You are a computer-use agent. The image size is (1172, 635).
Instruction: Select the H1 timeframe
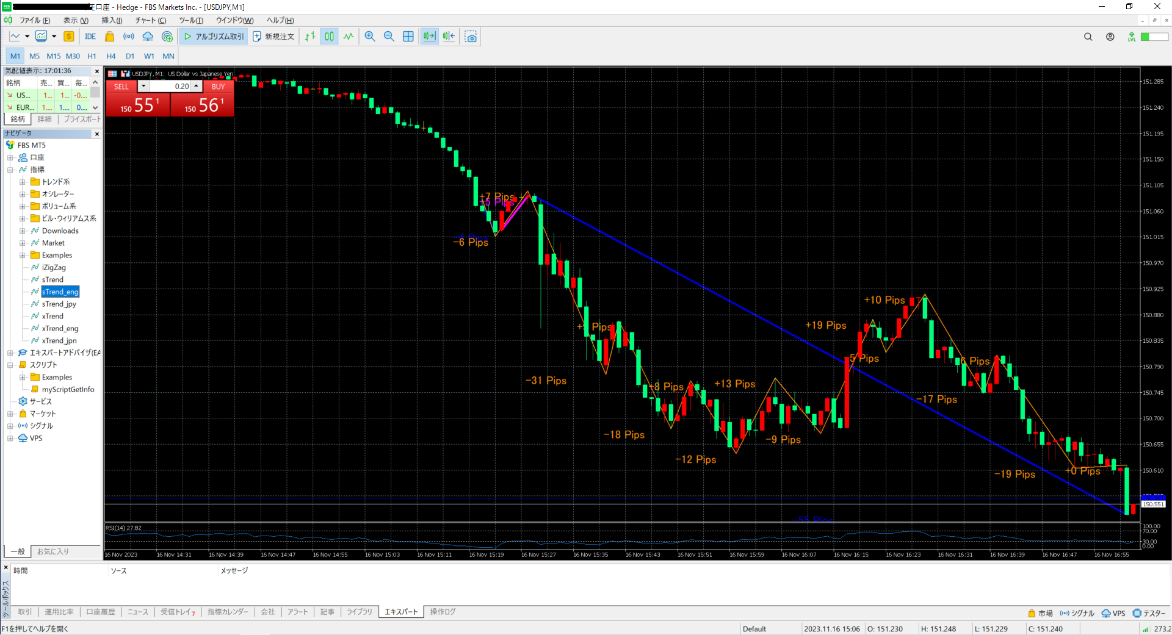pyautogui.click(x=92, y=56)
